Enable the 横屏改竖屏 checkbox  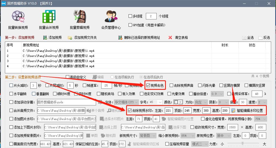pyautogui.click(x=247, y=85)
